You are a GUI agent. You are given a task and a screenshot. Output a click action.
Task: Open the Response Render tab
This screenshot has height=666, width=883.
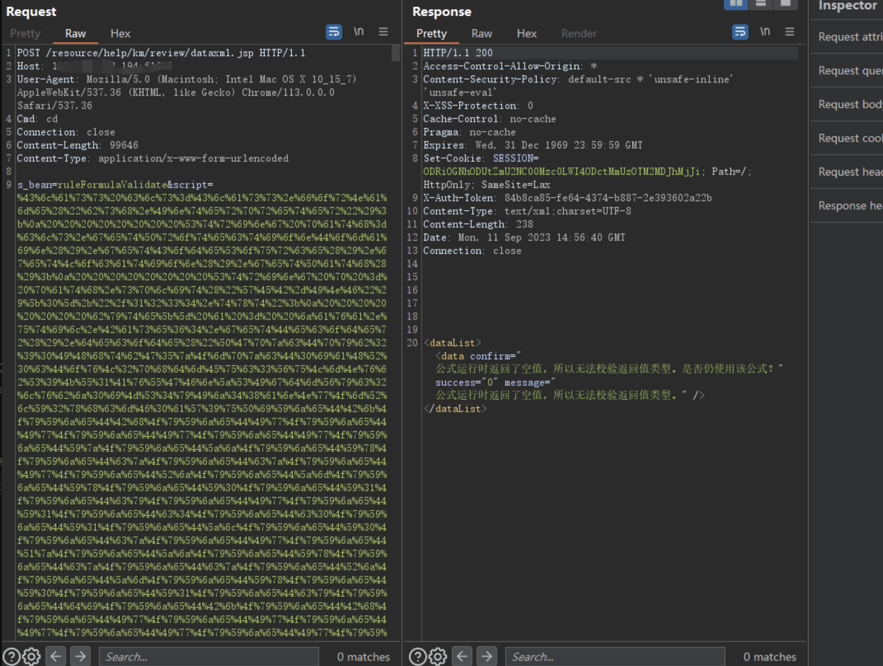click(x=579, y=34)
